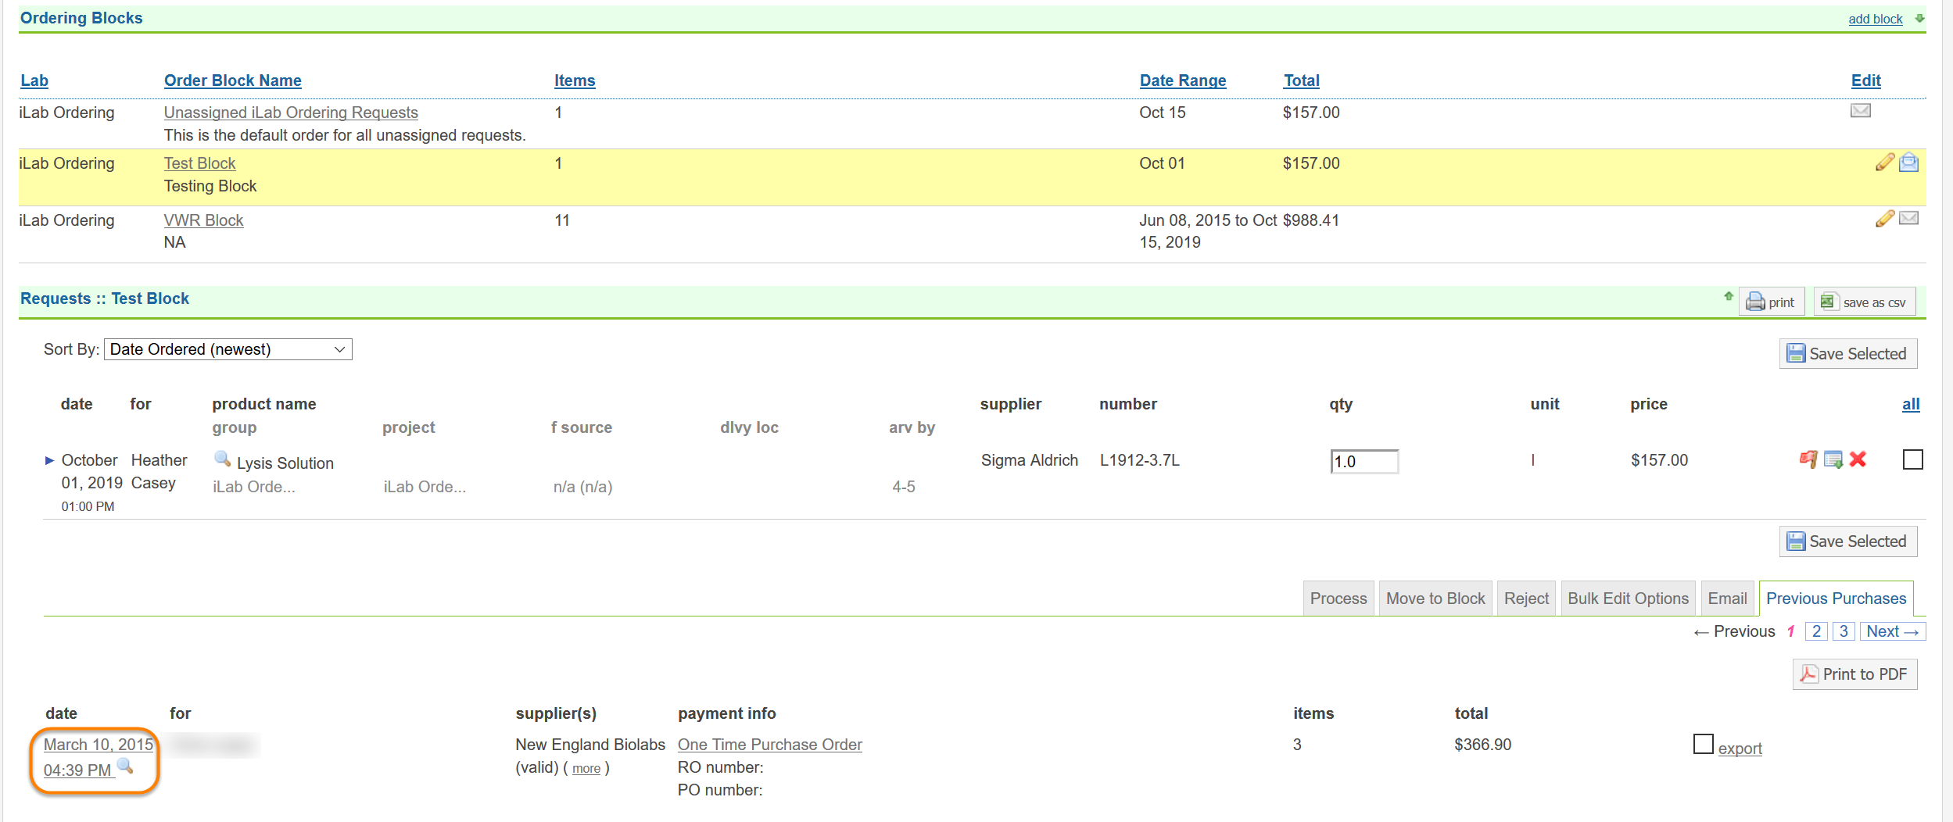Open the VWR Block link
The image size is (1953, 822).
[203, 220]
